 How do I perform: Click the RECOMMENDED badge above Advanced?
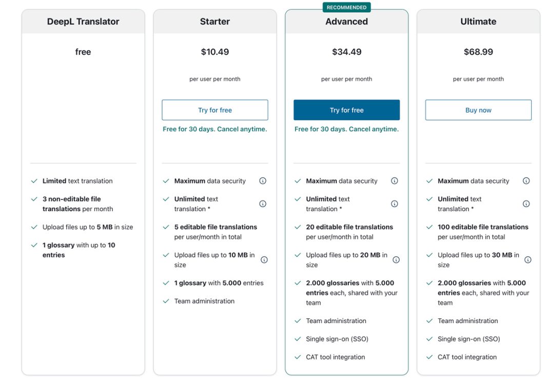pos(346,7)
